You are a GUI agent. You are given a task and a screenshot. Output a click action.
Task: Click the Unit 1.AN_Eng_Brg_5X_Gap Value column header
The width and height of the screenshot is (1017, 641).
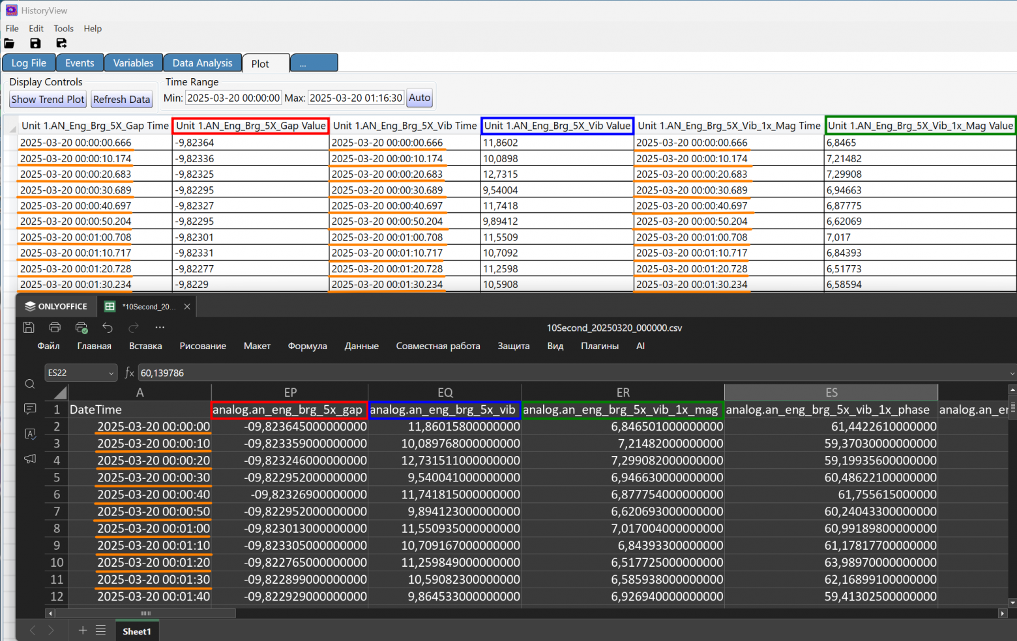click(x=251, y=126)
